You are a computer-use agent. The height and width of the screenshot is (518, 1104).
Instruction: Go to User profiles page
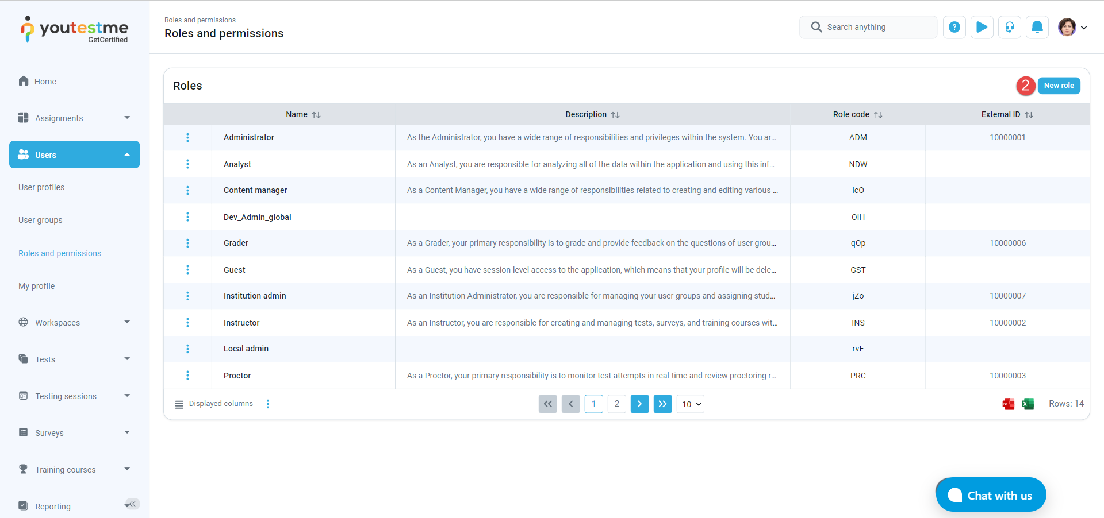pyautogui.click(x=41, y=187)
